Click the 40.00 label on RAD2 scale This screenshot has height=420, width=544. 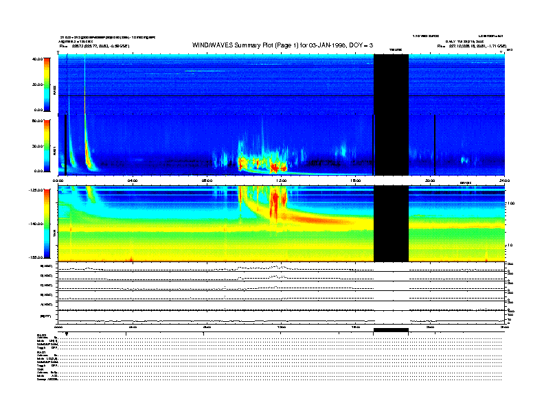tap(37, 59)
